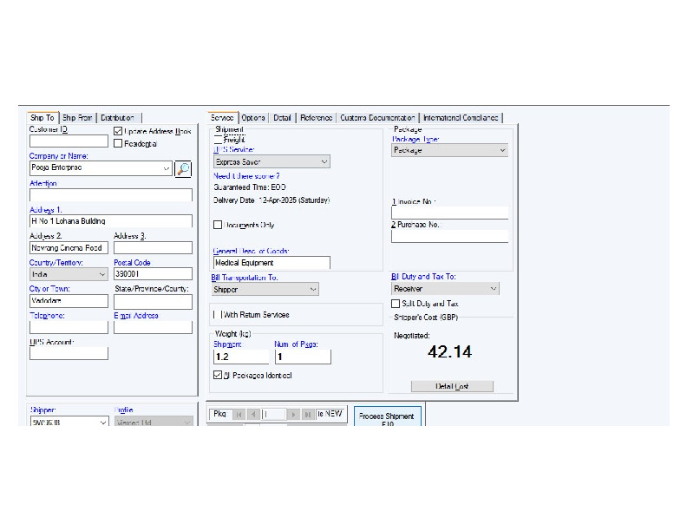Open the Customs Documentation tab
Screen dimensions: 687x531
377,118
